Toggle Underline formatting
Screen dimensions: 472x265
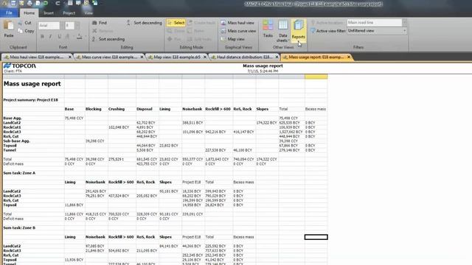click(59, 37)
